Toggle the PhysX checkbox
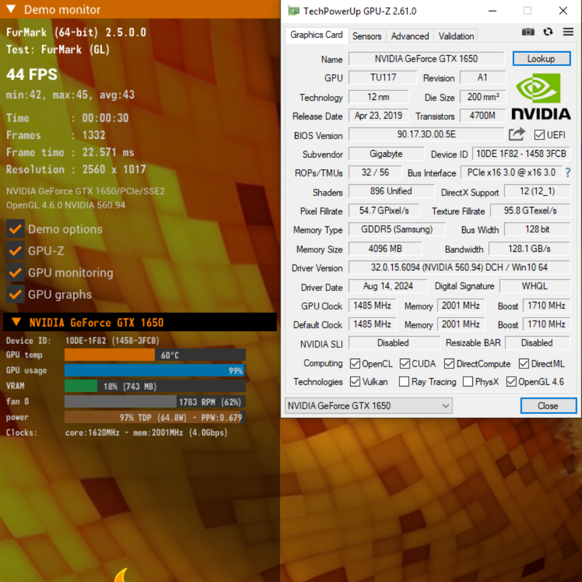 [x=468, y=382]
